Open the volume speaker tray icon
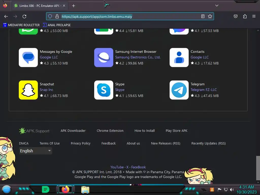This screenshot has width=260, height=195. 232,189
